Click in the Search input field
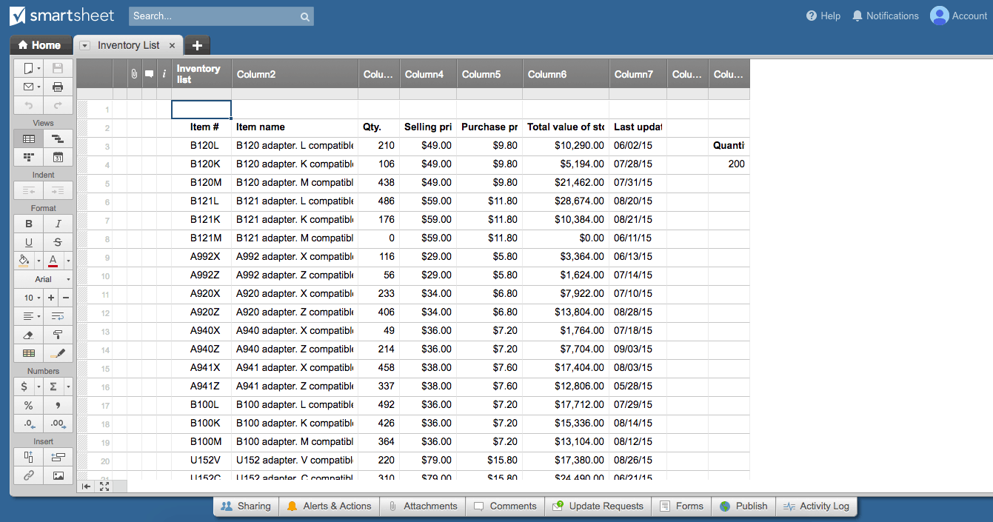 click(x=215, y=16)
